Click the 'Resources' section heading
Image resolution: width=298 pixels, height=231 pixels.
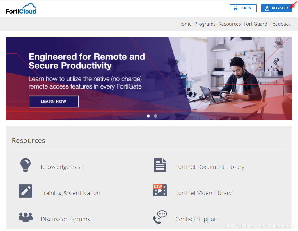pos(29,141)
